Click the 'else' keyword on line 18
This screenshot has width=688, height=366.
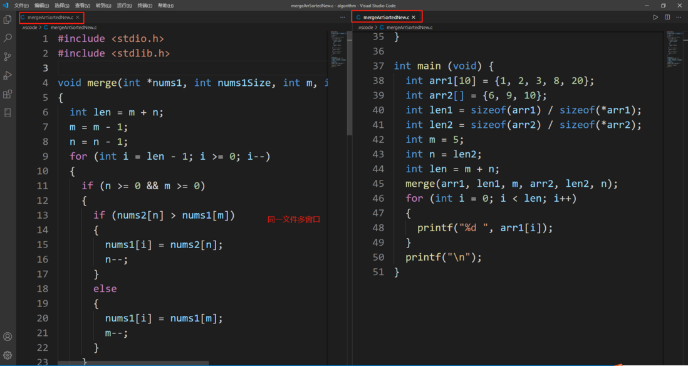[105, 288]
